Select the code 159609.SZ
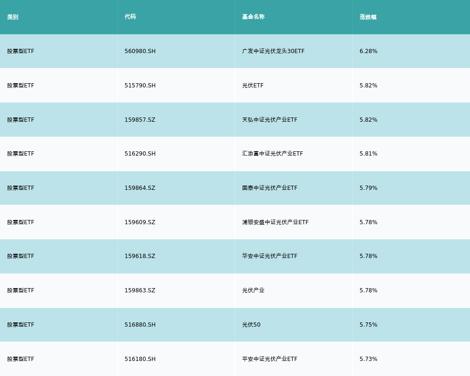470x376 pixels. point(140,222)
